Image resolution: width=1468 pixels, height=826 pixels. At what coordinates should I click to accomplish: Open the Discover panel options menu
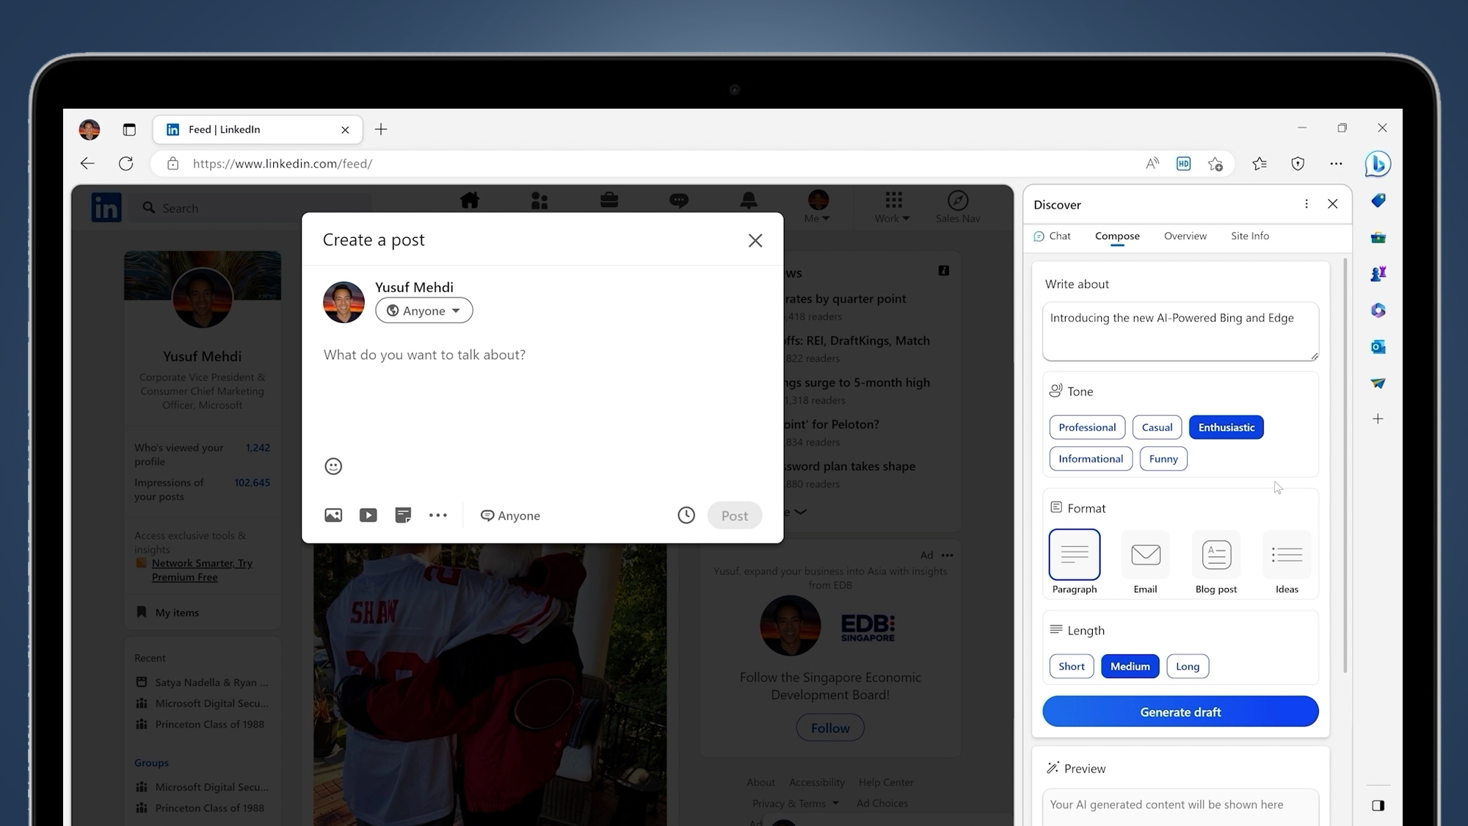click(x=1306, y=205)
